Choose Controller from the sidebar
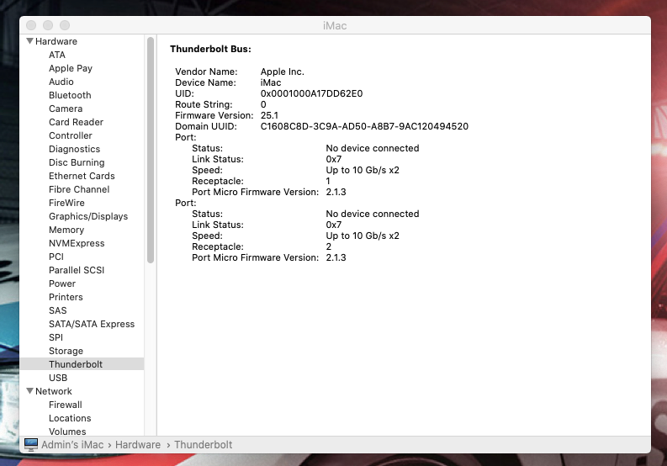667x466 pixels. (x=71, y=135)
